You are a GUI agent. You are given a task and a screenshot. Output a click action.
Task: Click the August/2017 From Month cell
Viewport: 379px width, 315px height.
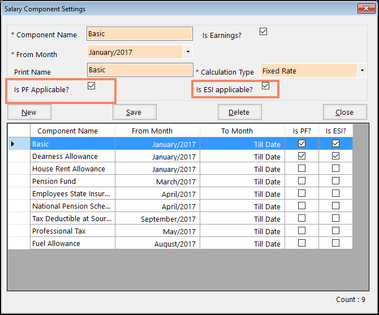click(x=157, y=243)
